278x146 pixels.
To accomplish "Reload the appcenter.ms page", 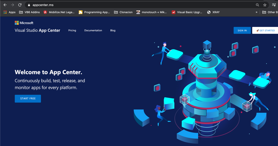I will click(x=20, y=5).
